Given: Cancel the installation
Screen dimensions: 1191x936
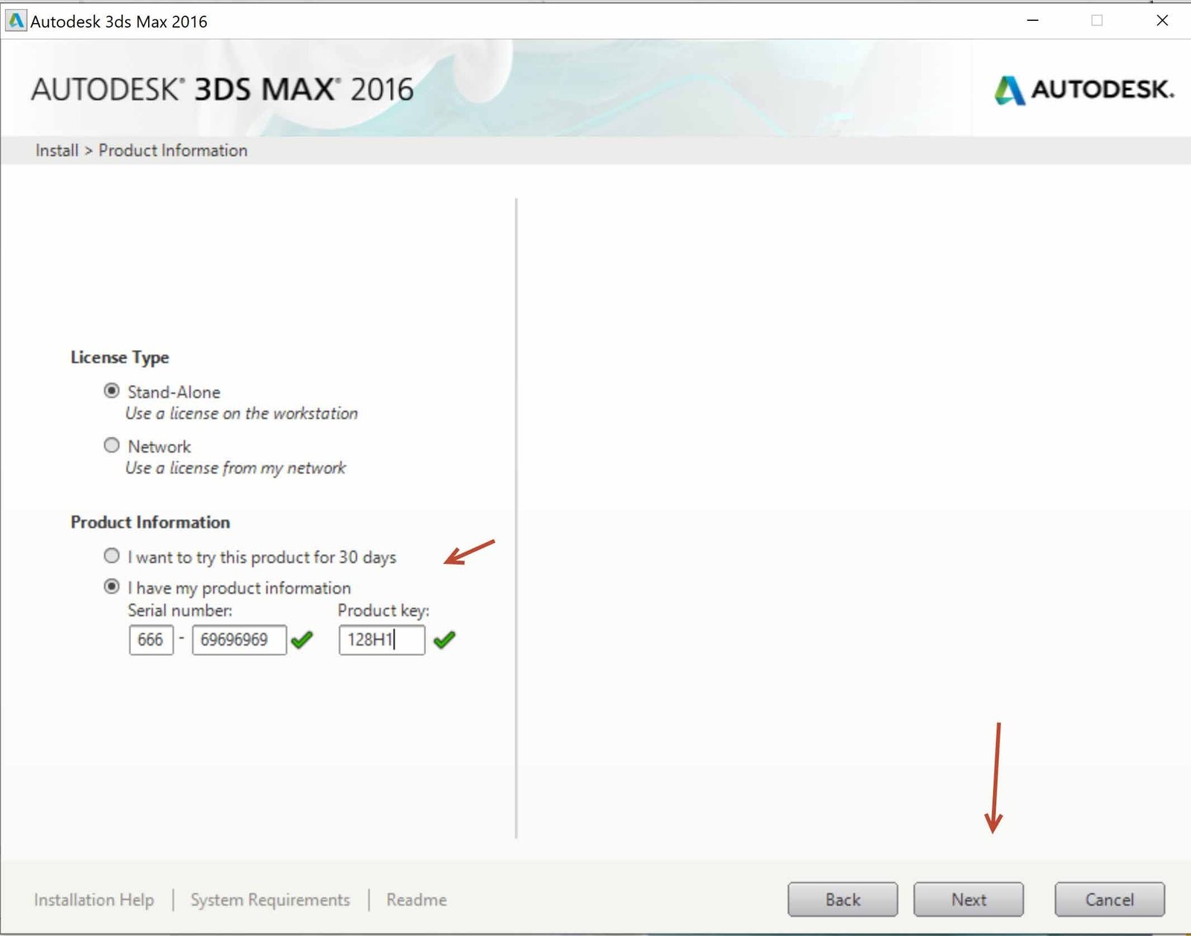Looking at the screenshot, I should tap(1109, 899).
